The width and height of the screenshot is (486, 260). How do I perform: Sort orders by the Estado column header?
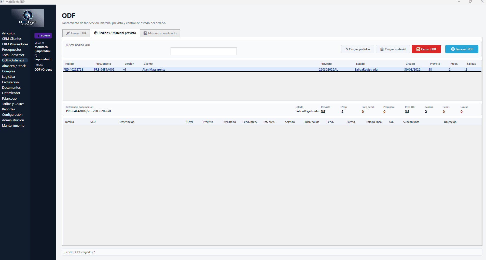pos(360,64)
